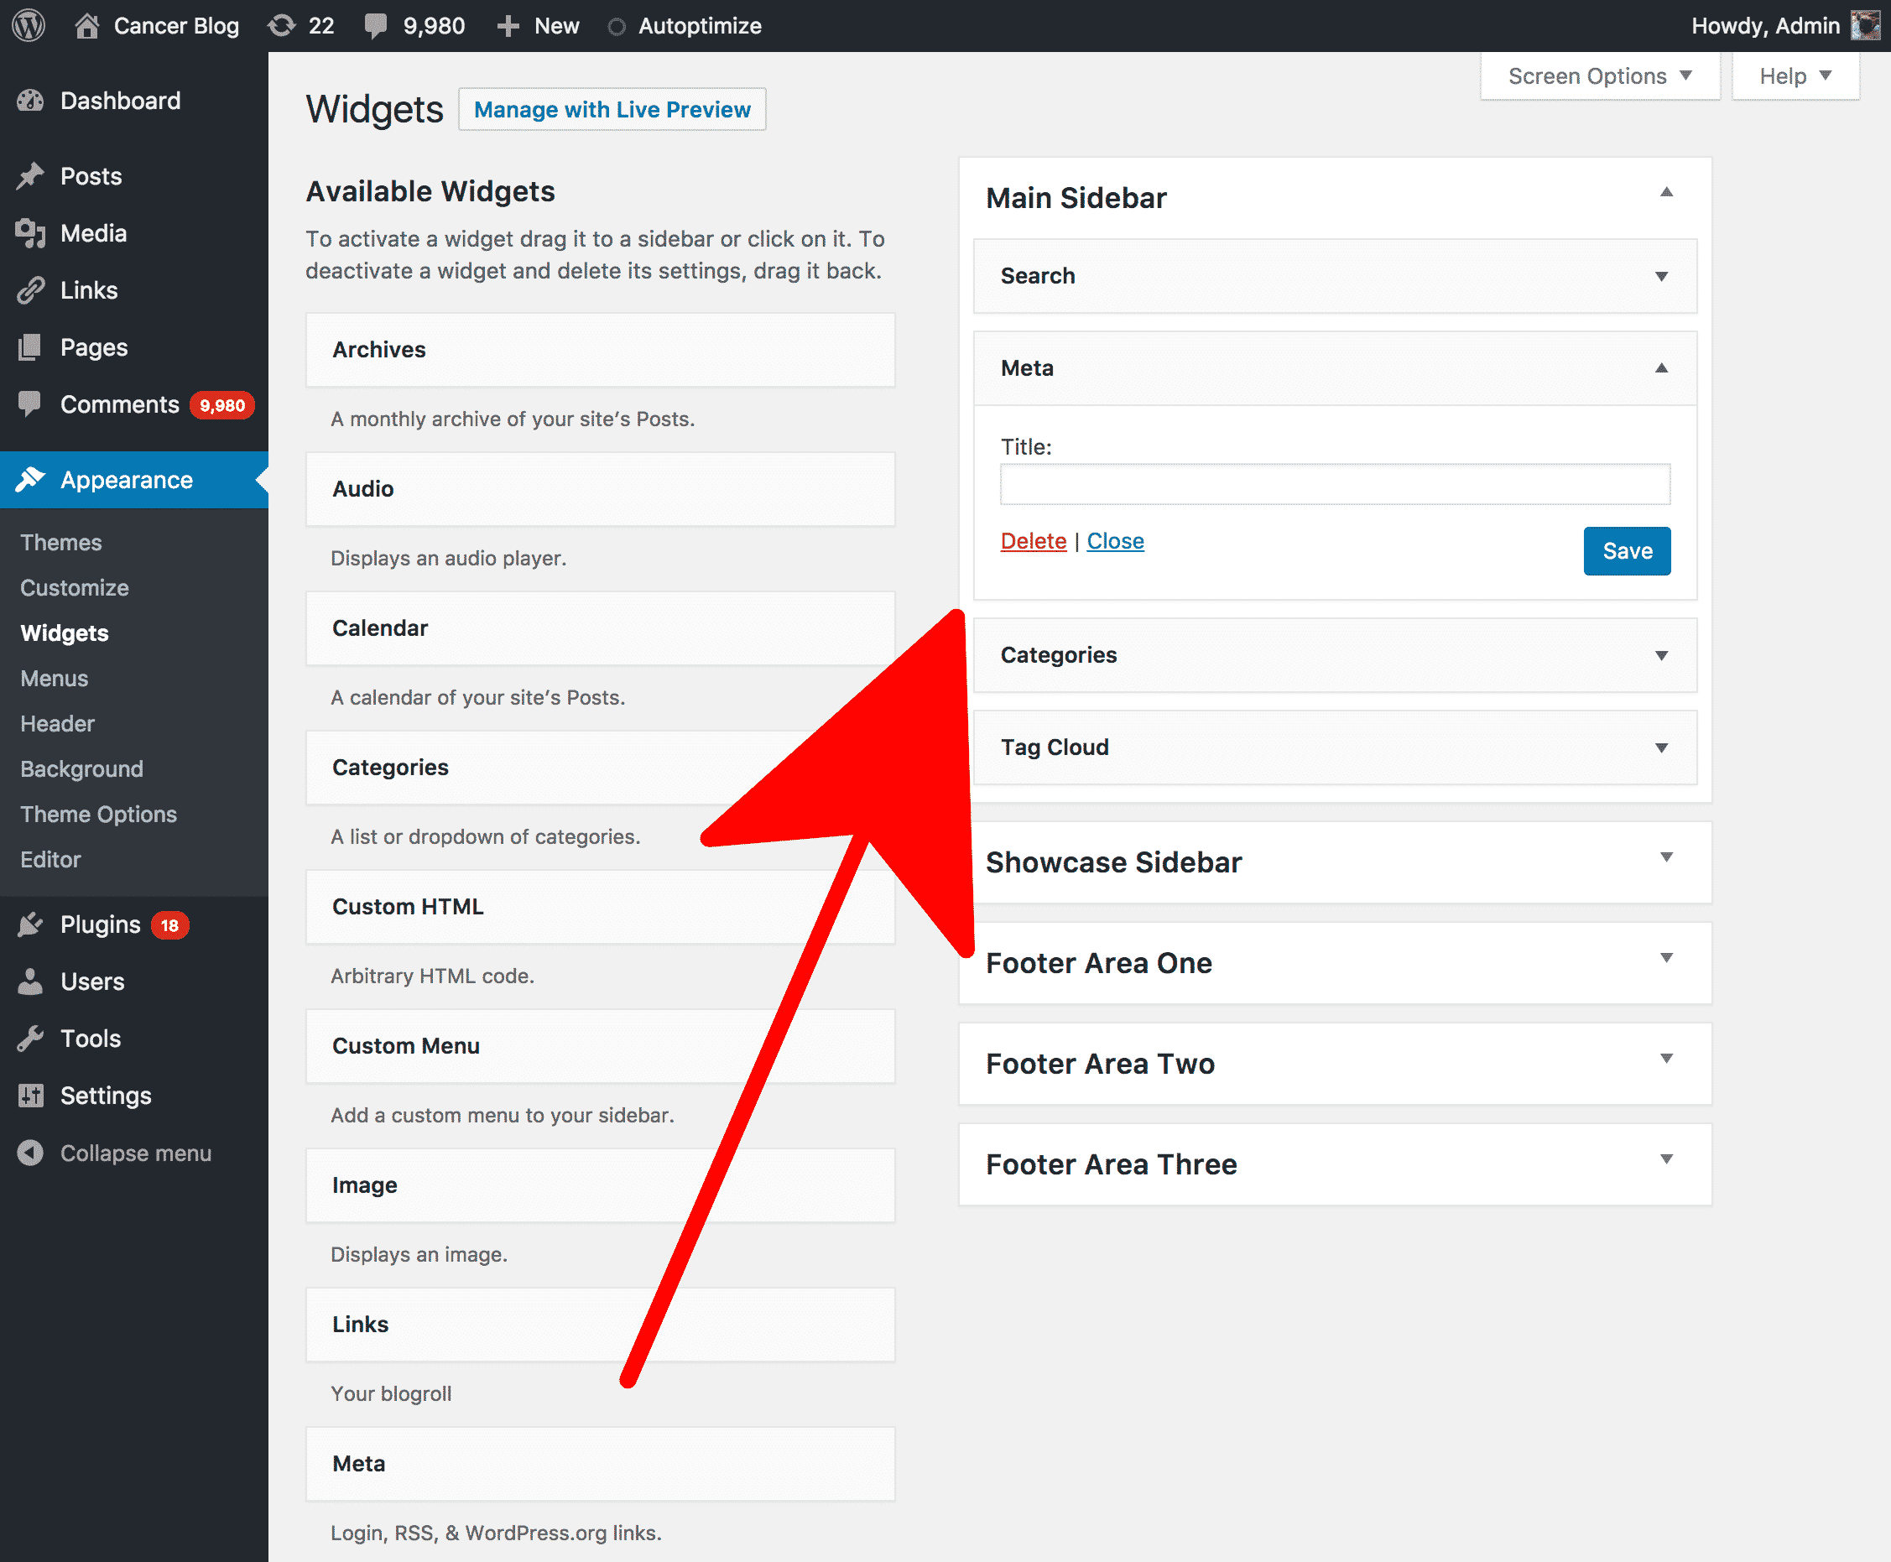Click the Posts menu icon

pyautogui.click(x=30, y=176)
